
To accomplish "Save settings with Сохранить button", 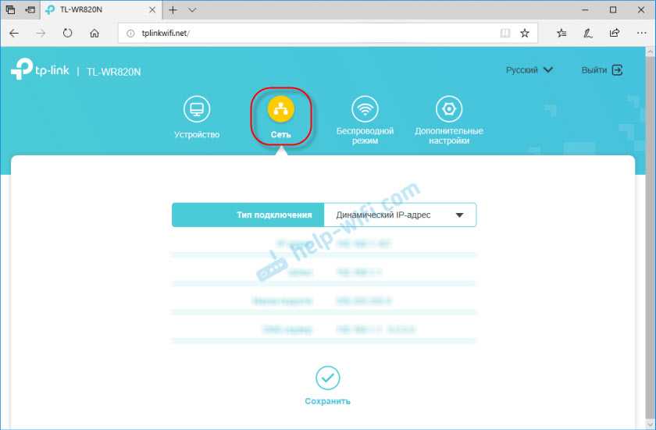I will pos(327,386).
